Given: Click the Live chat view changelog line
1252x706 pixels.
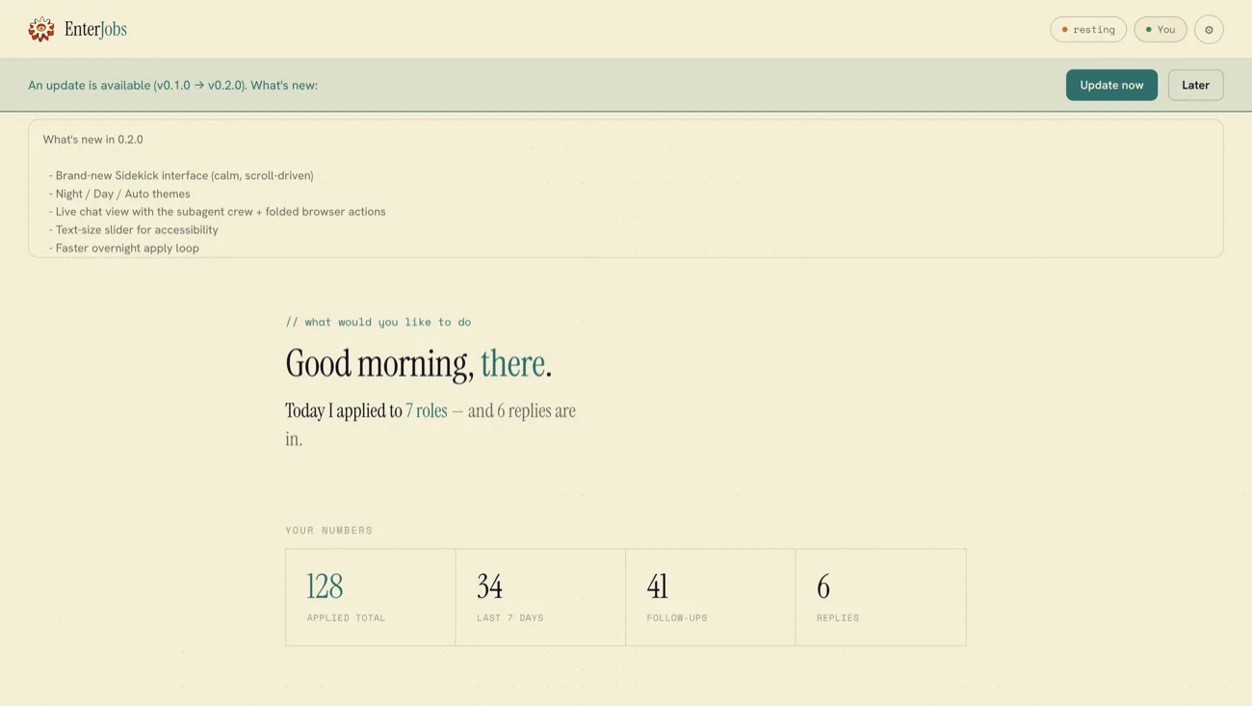Looking at the screenshot, I should [217, 212].
